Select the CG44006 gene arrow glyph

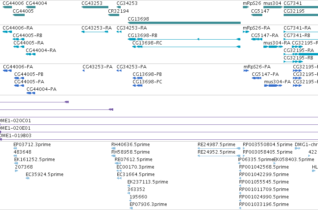click(x=7, y=7)
